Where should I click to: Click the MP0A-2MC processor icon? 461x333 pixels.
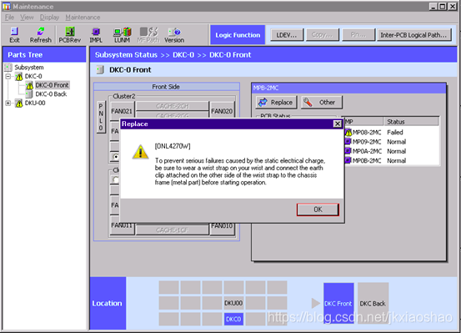click(348, 151)
